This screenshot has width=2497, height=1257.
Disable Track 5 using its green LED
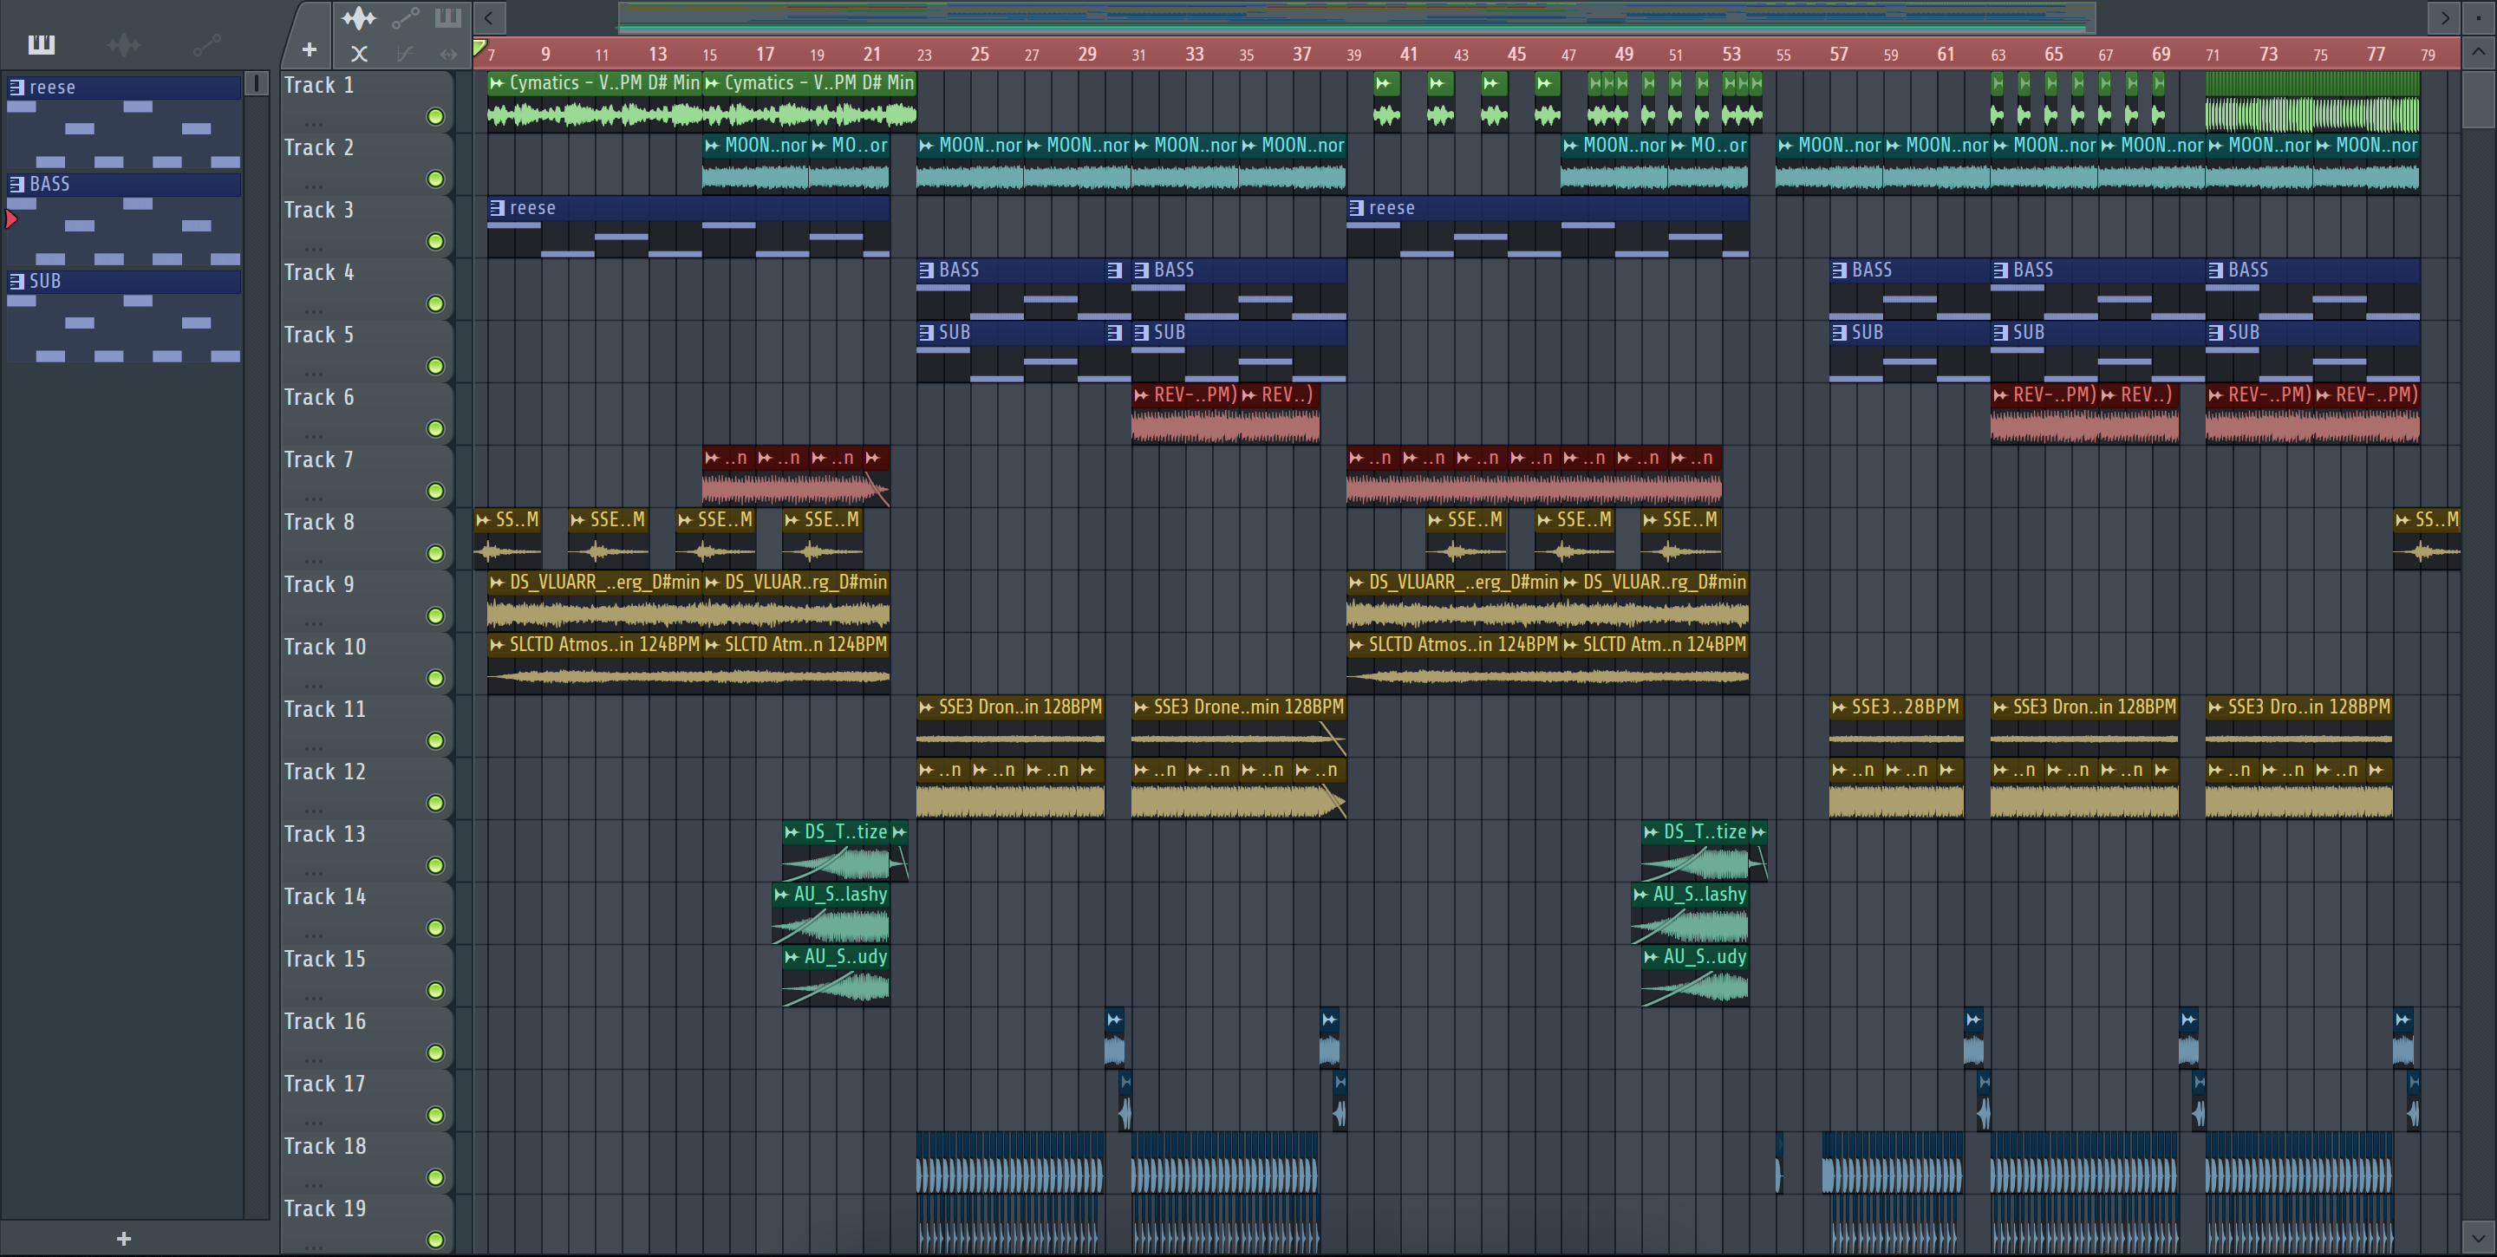pos(435,367)
